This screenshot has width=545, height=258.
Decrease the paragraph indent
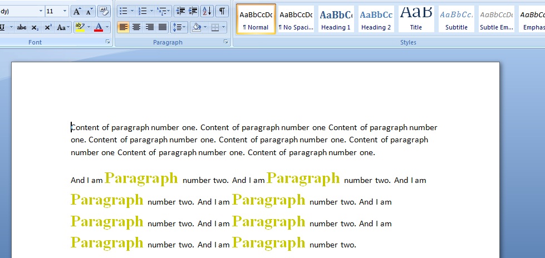[180, 12]
